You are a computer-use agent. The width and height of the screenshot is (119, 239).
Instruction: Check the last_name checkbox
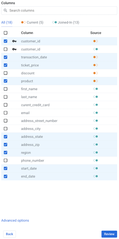5,97
